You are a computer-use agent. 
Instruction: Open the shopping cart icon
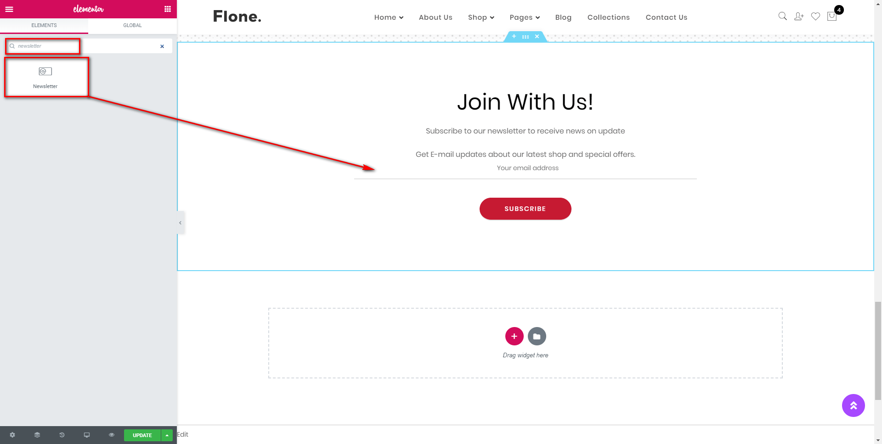[832, 16]
